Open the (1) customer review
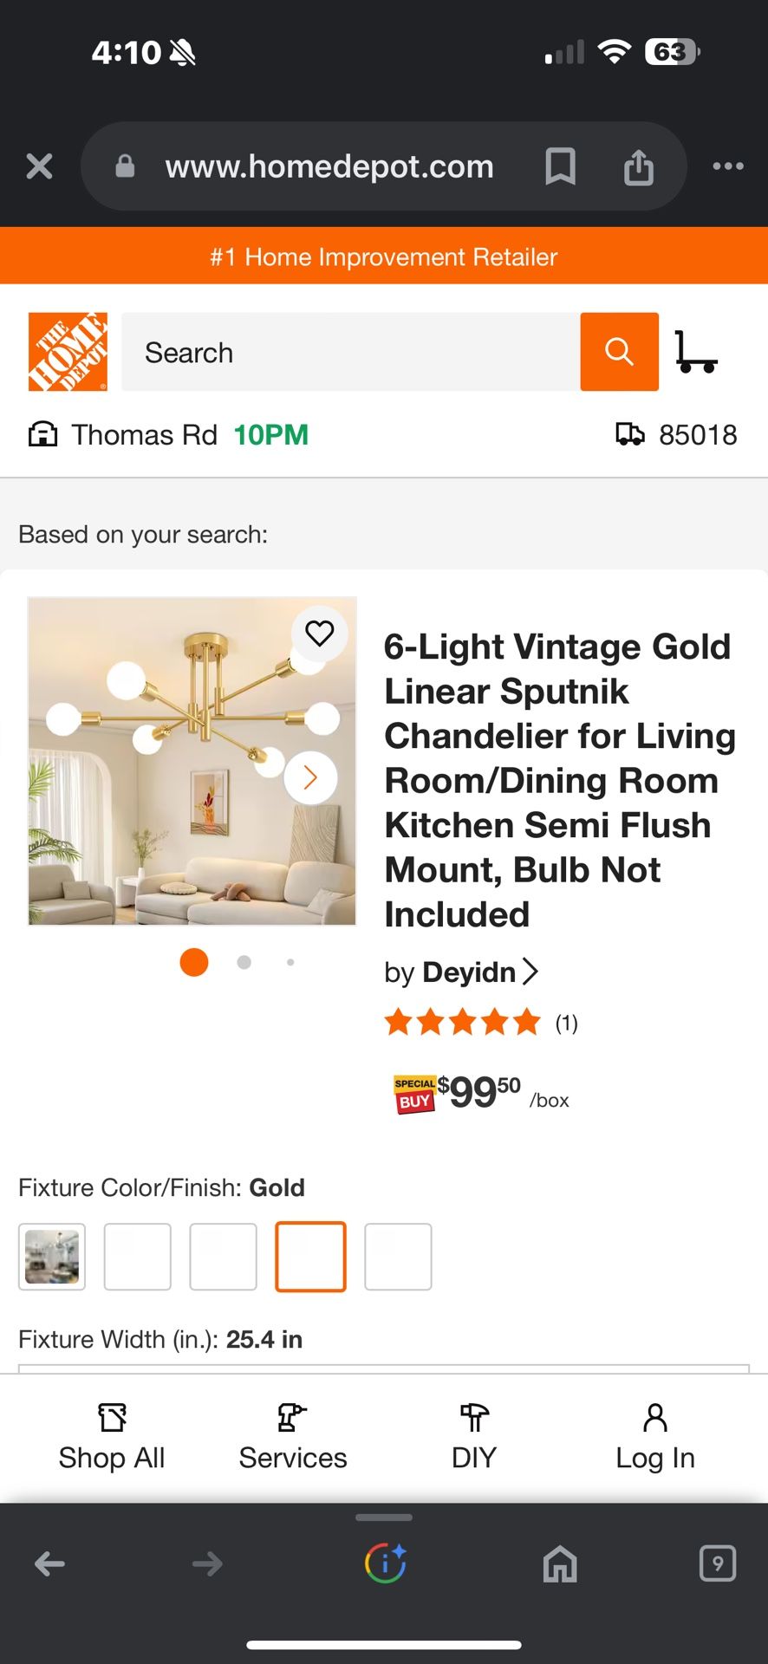 click(566, 1023)
